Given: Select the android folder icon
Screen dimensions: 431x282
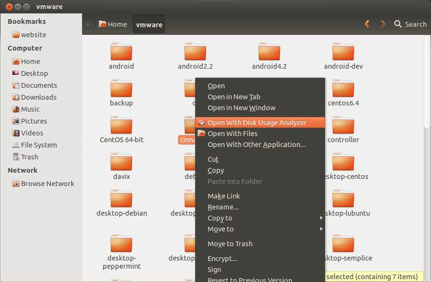Looking at the screenshot, I should (121, 52).
